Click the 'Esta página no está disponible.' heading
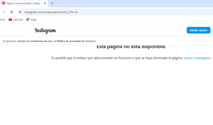The height and width of the screenshot is (125, 213). pos(131,47)
